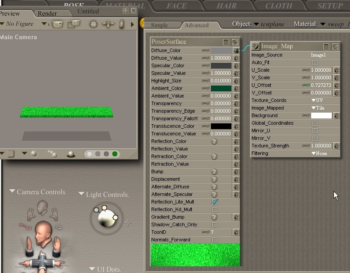This screenshot has height=273, width=350.
Task: Click the Bump node plug icon
Action: [x=236, y=172]
